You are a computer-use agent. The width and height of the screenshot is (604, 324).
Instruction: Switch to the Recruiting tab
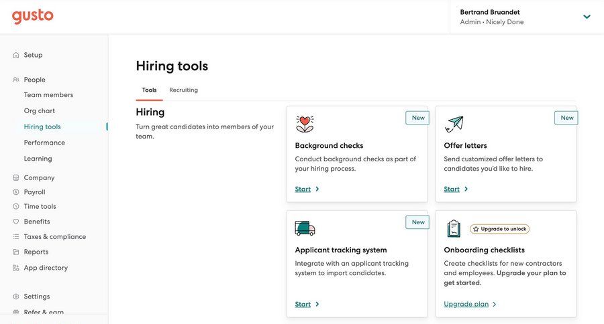pyautogui.click(x=183, y=90)
